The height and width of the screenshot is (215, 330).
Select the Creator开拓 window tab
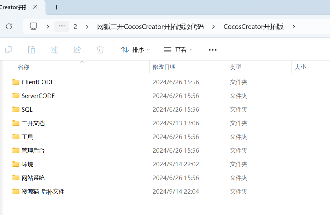13,7
